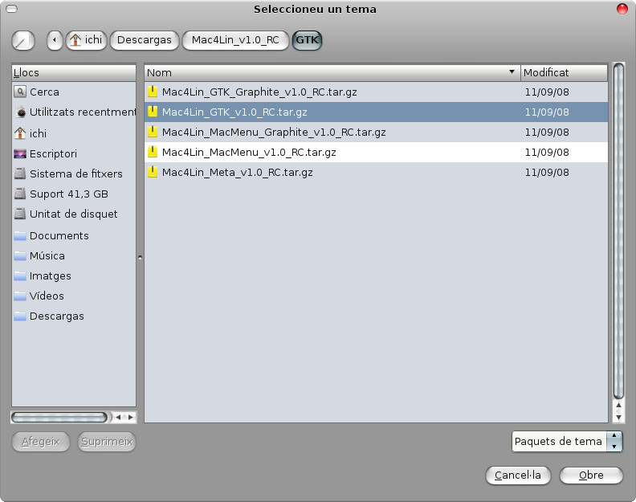The image size is (636, 502).
Task: Click the Cerca magnifier icon
Action: (20, 92)
